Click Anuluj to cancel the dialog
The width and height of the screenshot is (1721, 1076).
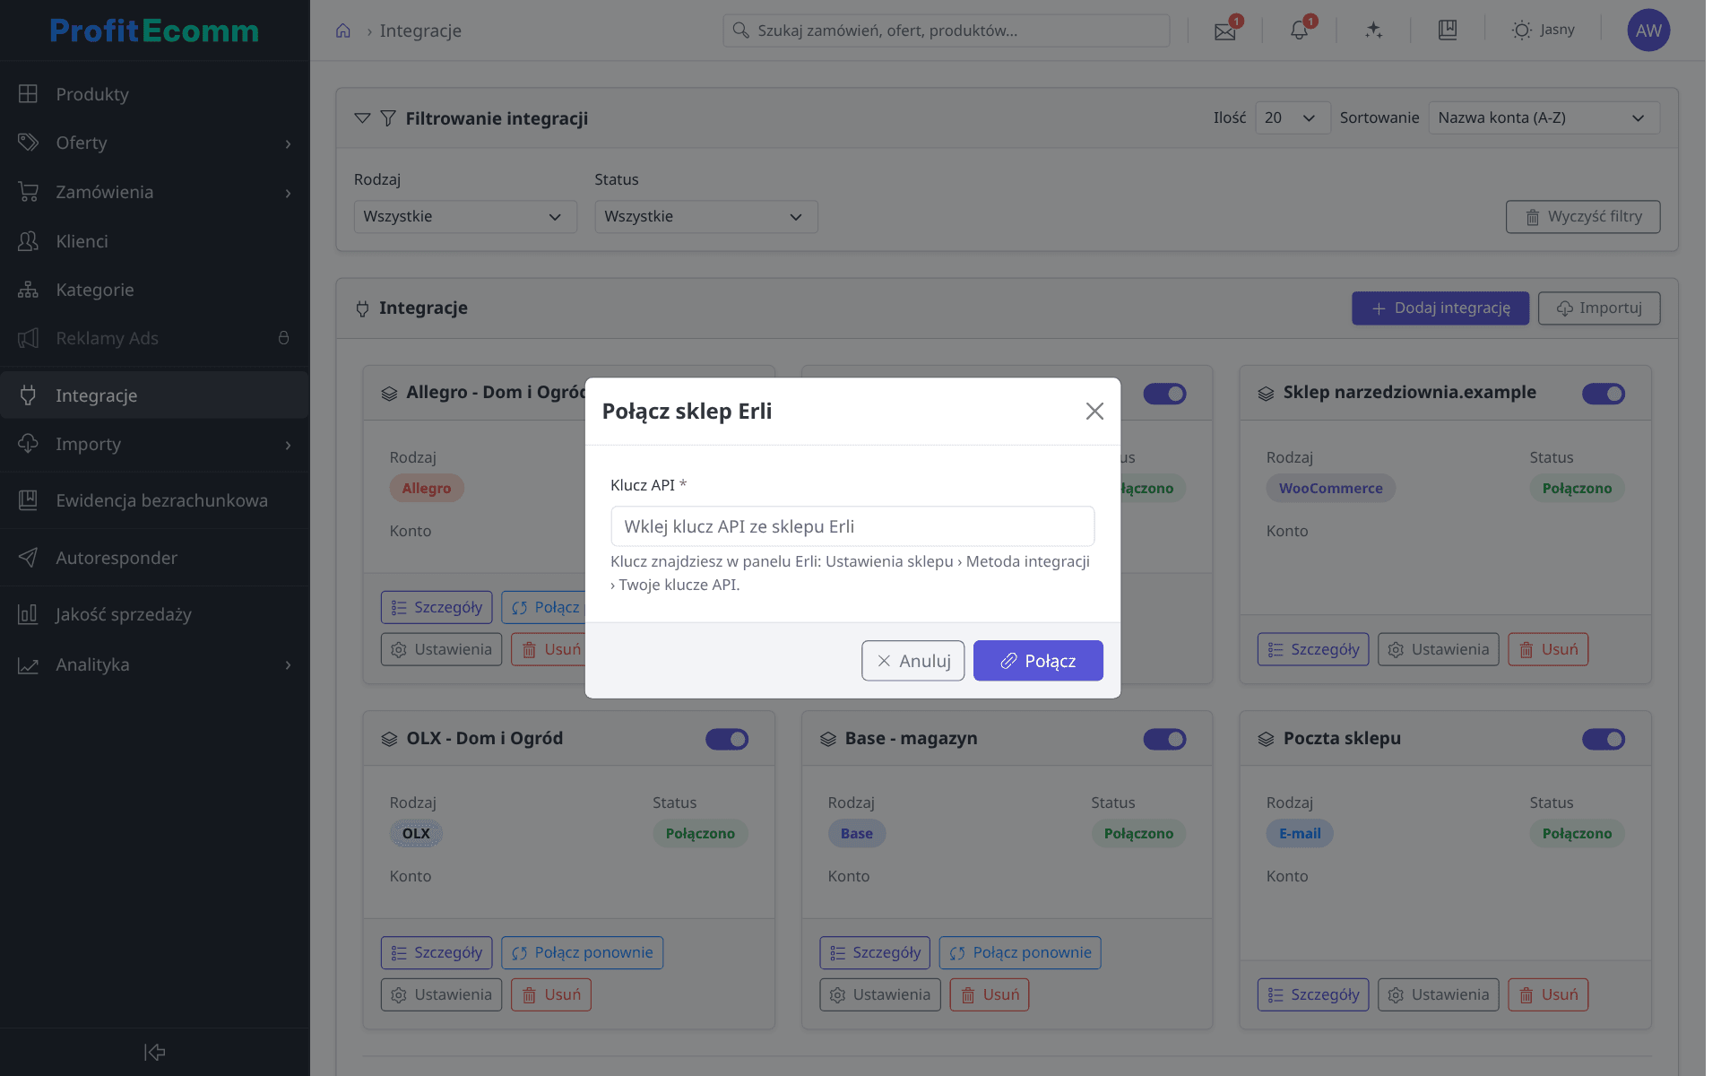click(x=912, y=661)
